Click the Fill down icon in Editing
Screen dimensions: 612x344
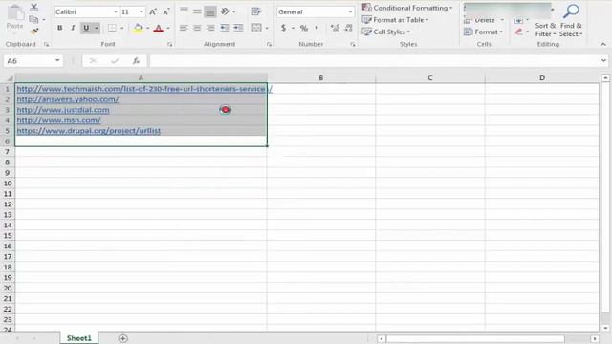coord(518,20)
